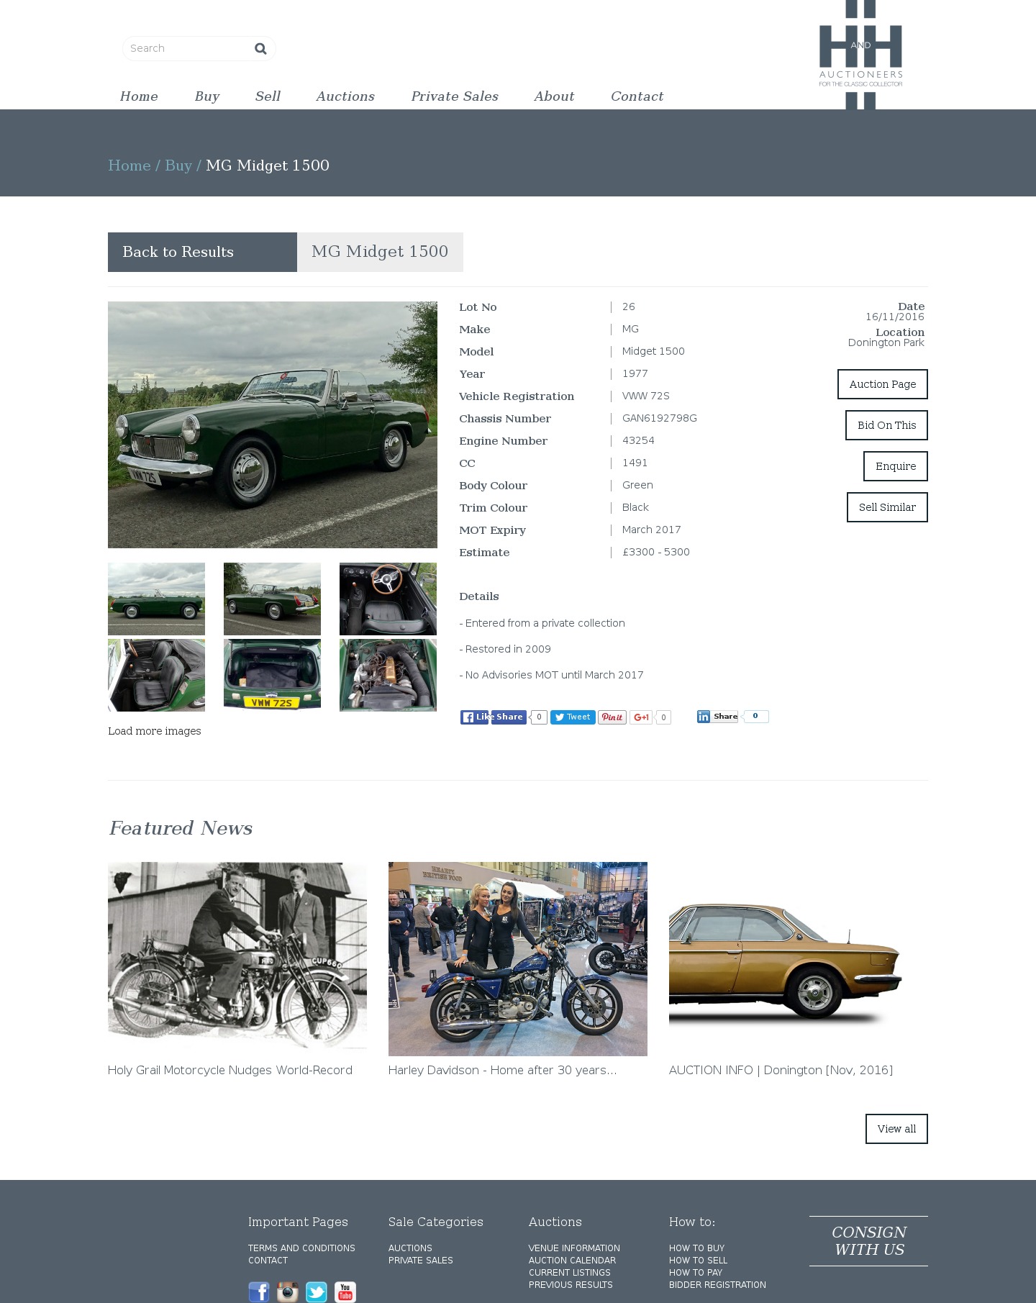Open engine bay thumbnail
1036x1303 pixels.
tap(388, 675)
